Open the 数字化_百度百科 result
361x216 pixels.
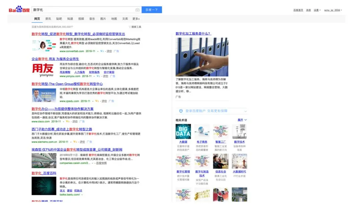[x=44, y=173]
